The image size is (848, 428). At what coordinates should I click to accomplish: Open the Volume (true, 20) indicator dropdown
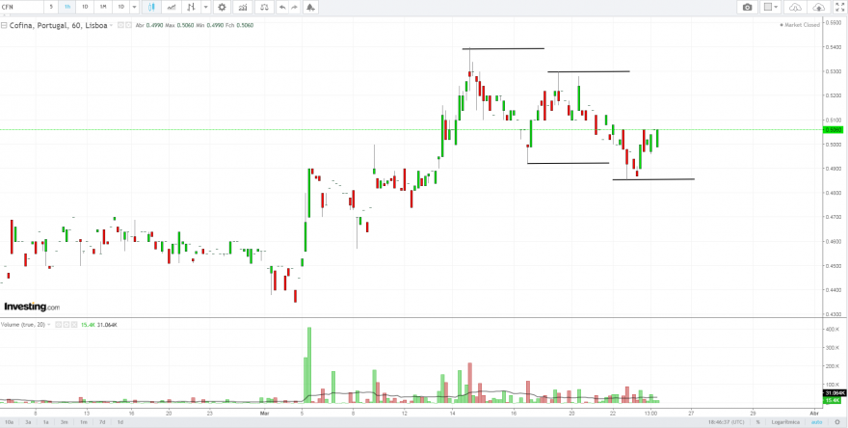tap(49, 325)
